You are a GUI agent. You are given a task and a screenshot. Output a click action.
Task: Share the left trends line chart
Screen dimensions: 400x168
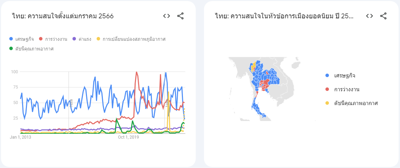(181, 16)
